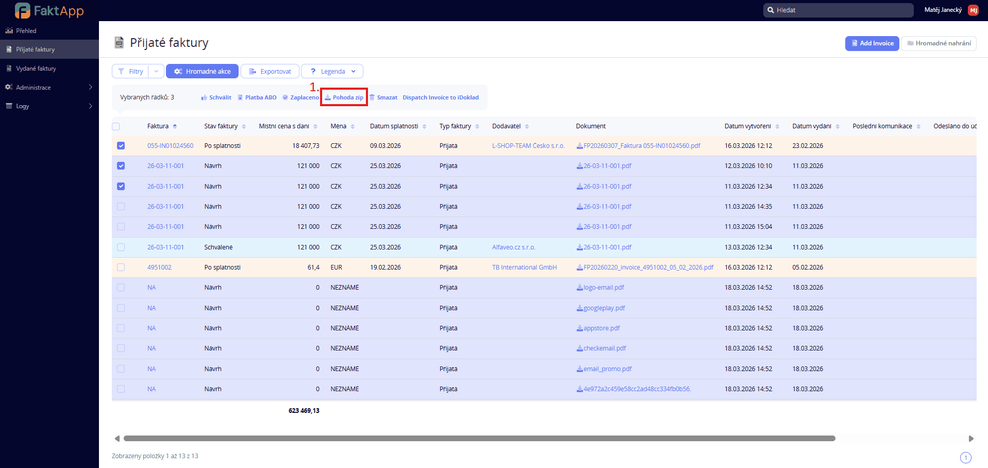The width and height of the screenshot is (988, 468).
Task: Expand Administrace submenu chevron
Action: coord(91,87)
